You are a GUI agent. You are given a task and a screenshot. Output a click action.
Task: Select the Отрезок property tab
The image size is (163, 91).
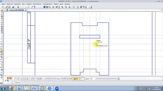click(x=16, y=82)
